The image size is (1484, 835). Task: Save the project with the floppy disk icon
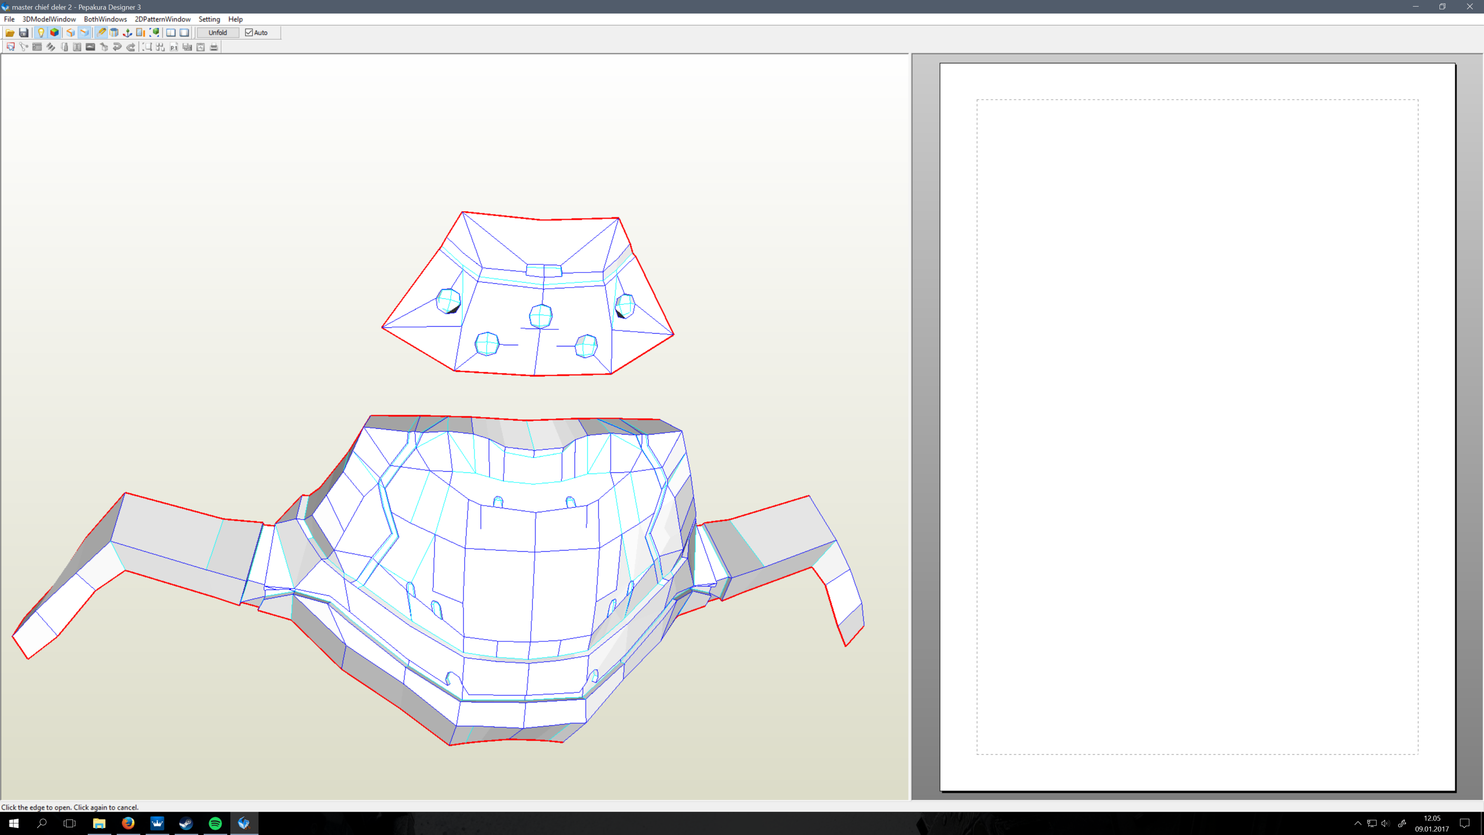tap(23, 33)
